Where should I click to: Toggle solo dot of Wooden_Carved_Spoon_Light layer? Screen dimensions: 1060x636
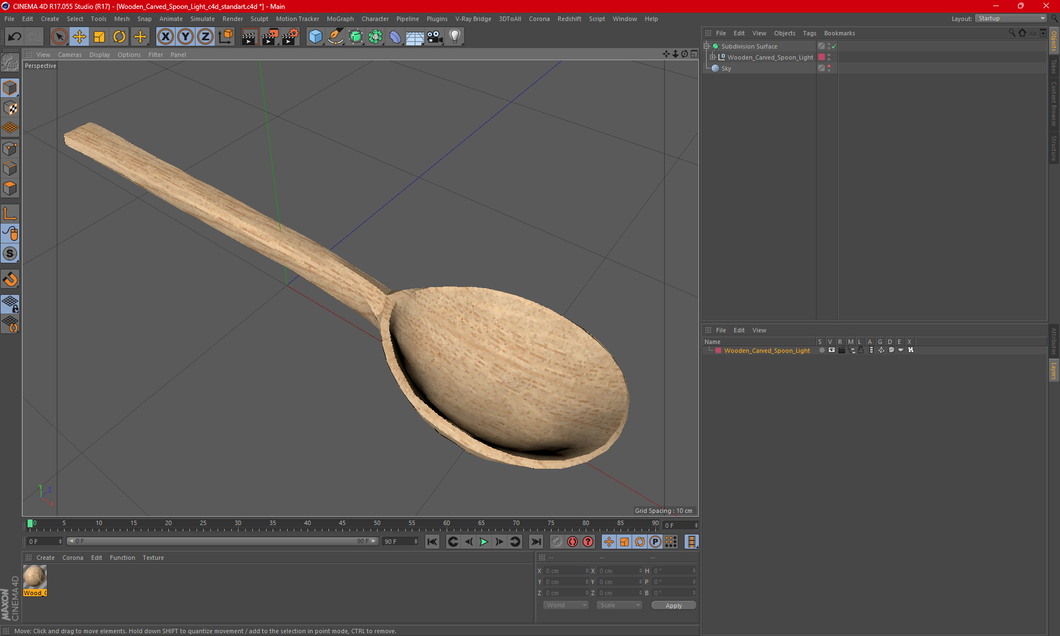[821, 350]
